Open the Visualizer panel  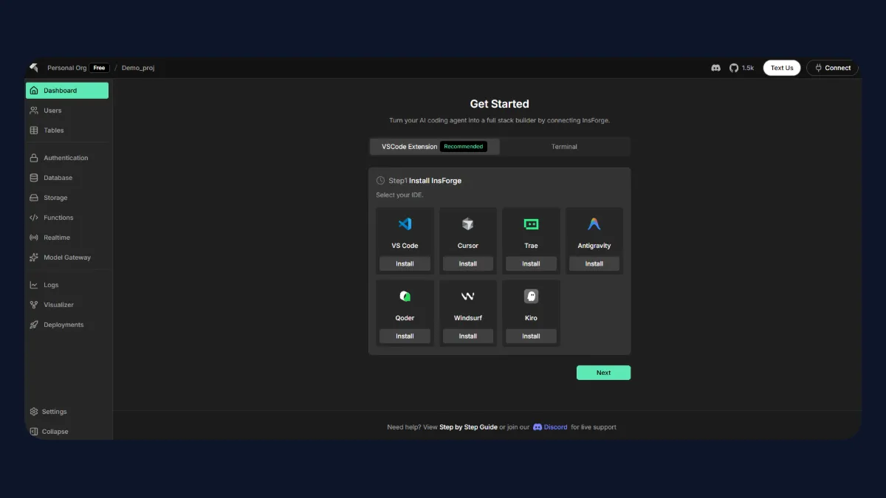[x=60, y=304]
